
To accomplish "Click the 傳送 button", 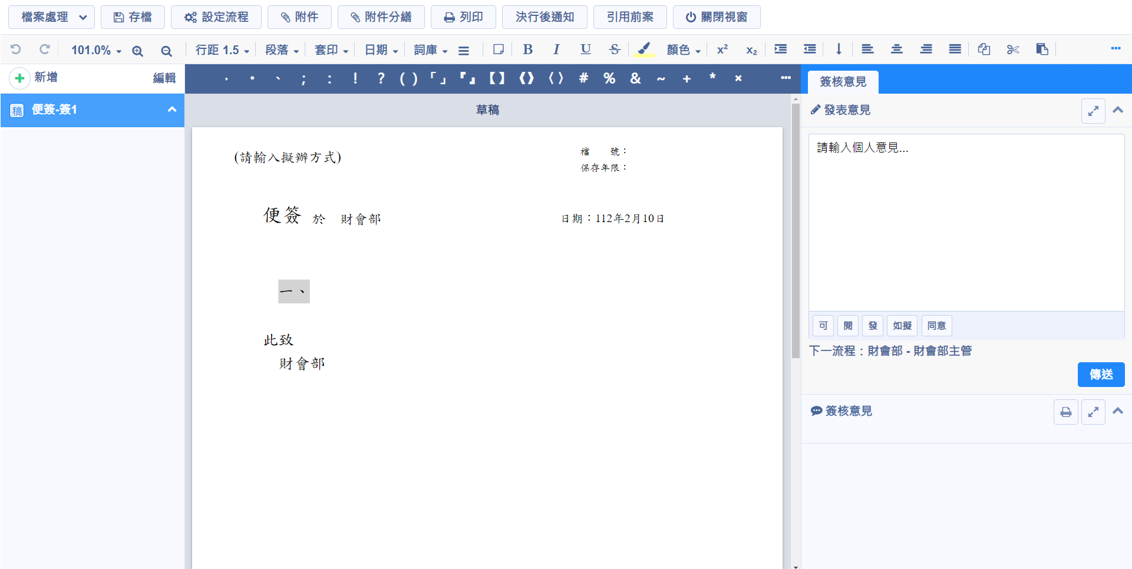I will pyautogui.click(x=1100, y=375).
